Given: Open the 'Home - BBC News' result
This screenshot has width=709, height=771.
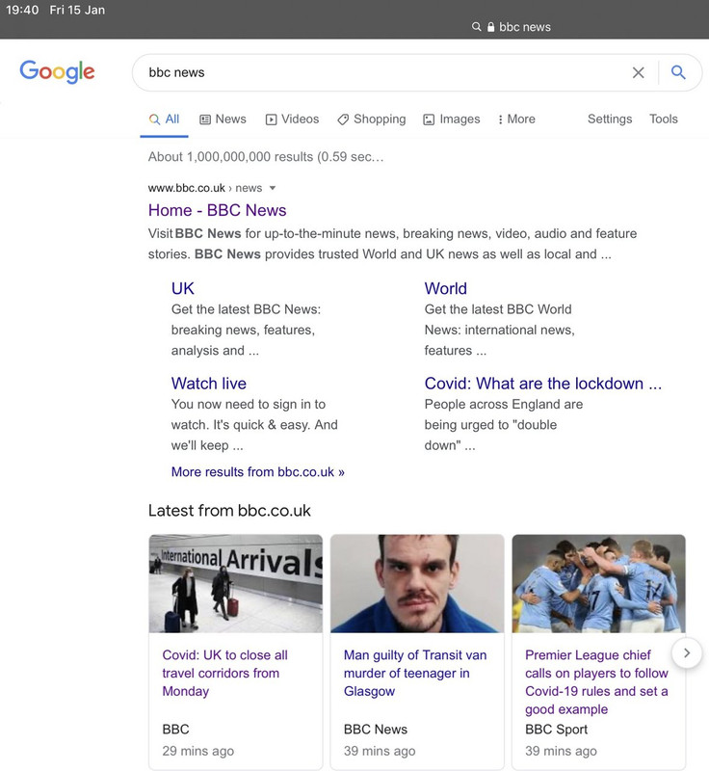Looking at the screenshot, I should pyautogui.click(x=217, y=210).
